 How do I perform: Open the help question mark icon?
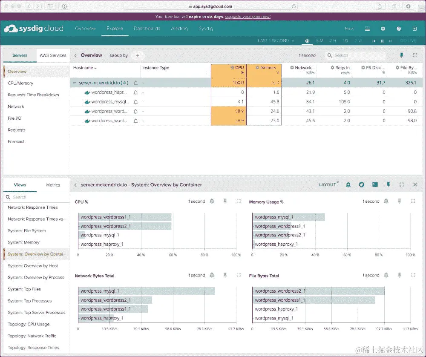[x=399, y=29]
